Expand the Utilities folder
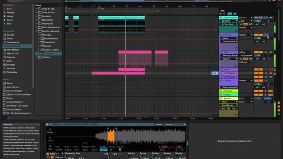Image resolution: width=283 pixels, height=159 pixels. [x=36, y=57]
